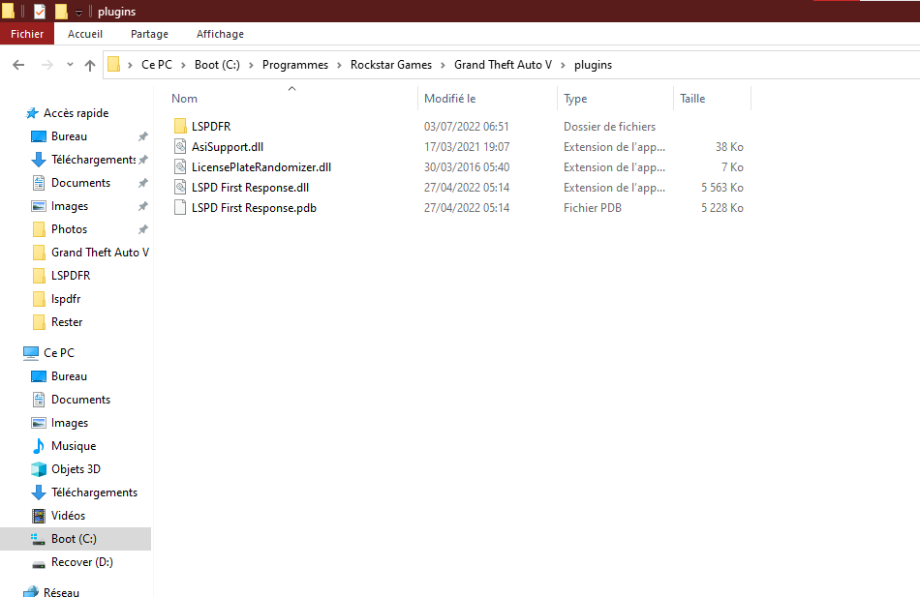Open Bureau under Ce PC
The height and width of the screenshot is (597, 920).
coord(69,376)
